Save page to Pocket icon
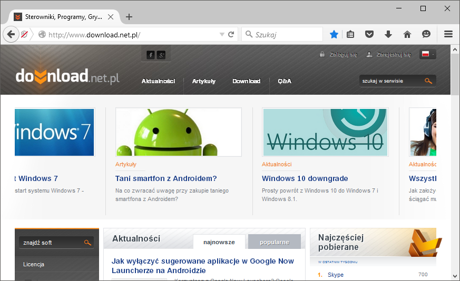The image size is (460, 281). pos(369,35)
